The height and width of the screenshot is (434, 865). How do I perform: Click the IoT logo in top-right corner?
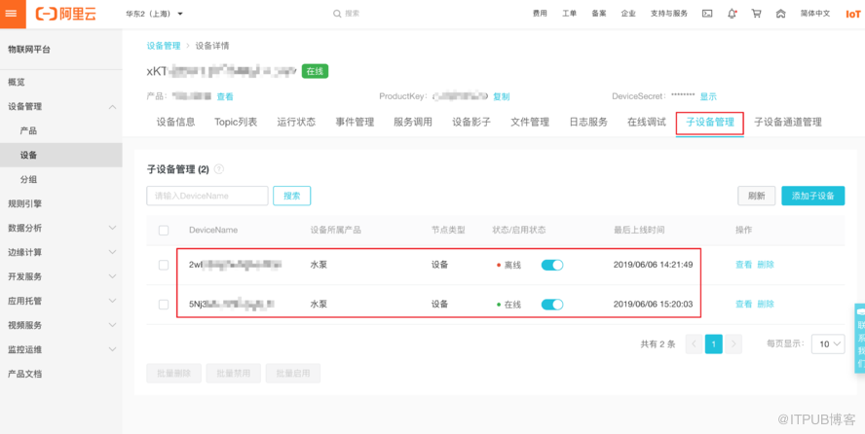852,14
